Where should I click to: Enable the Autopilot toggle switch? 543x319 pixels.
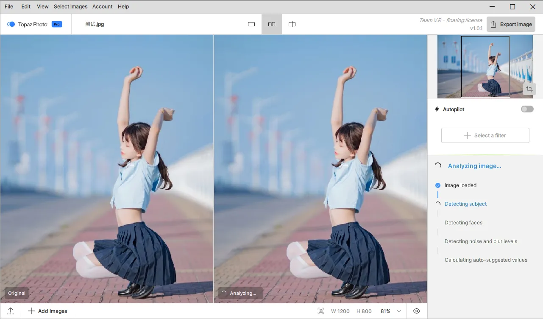click(x=527, y=109)
